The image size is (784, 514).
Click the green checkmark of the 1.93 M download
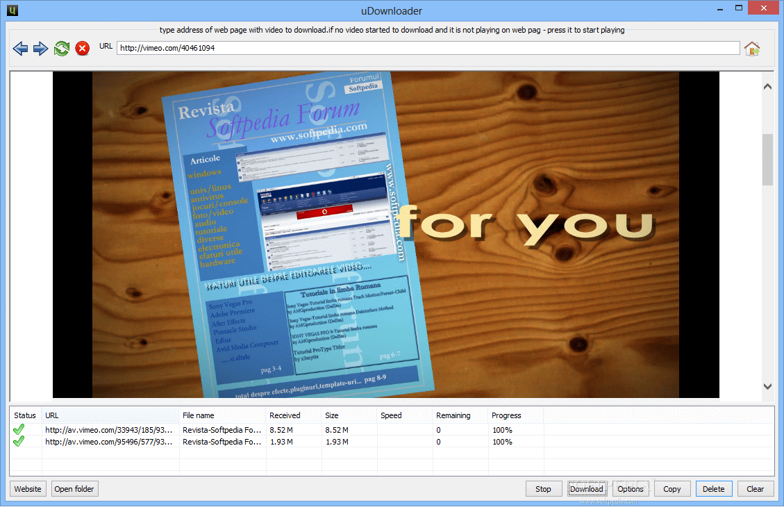pos(19,442)
